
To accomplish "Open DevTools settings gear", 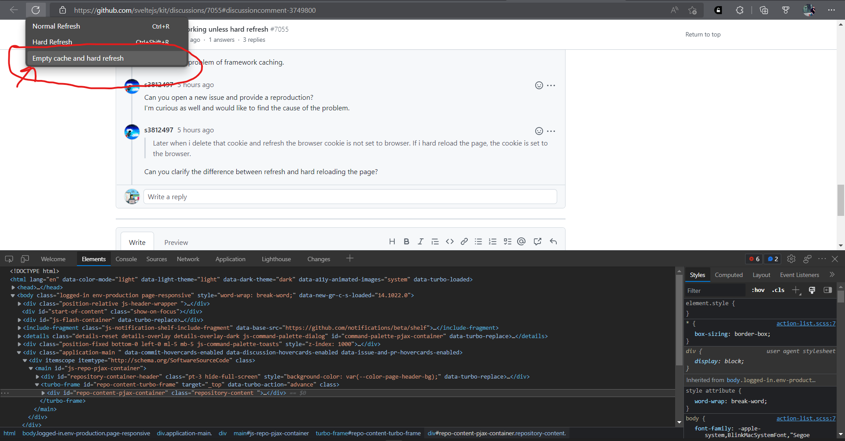I will click(x=791, y=259).
